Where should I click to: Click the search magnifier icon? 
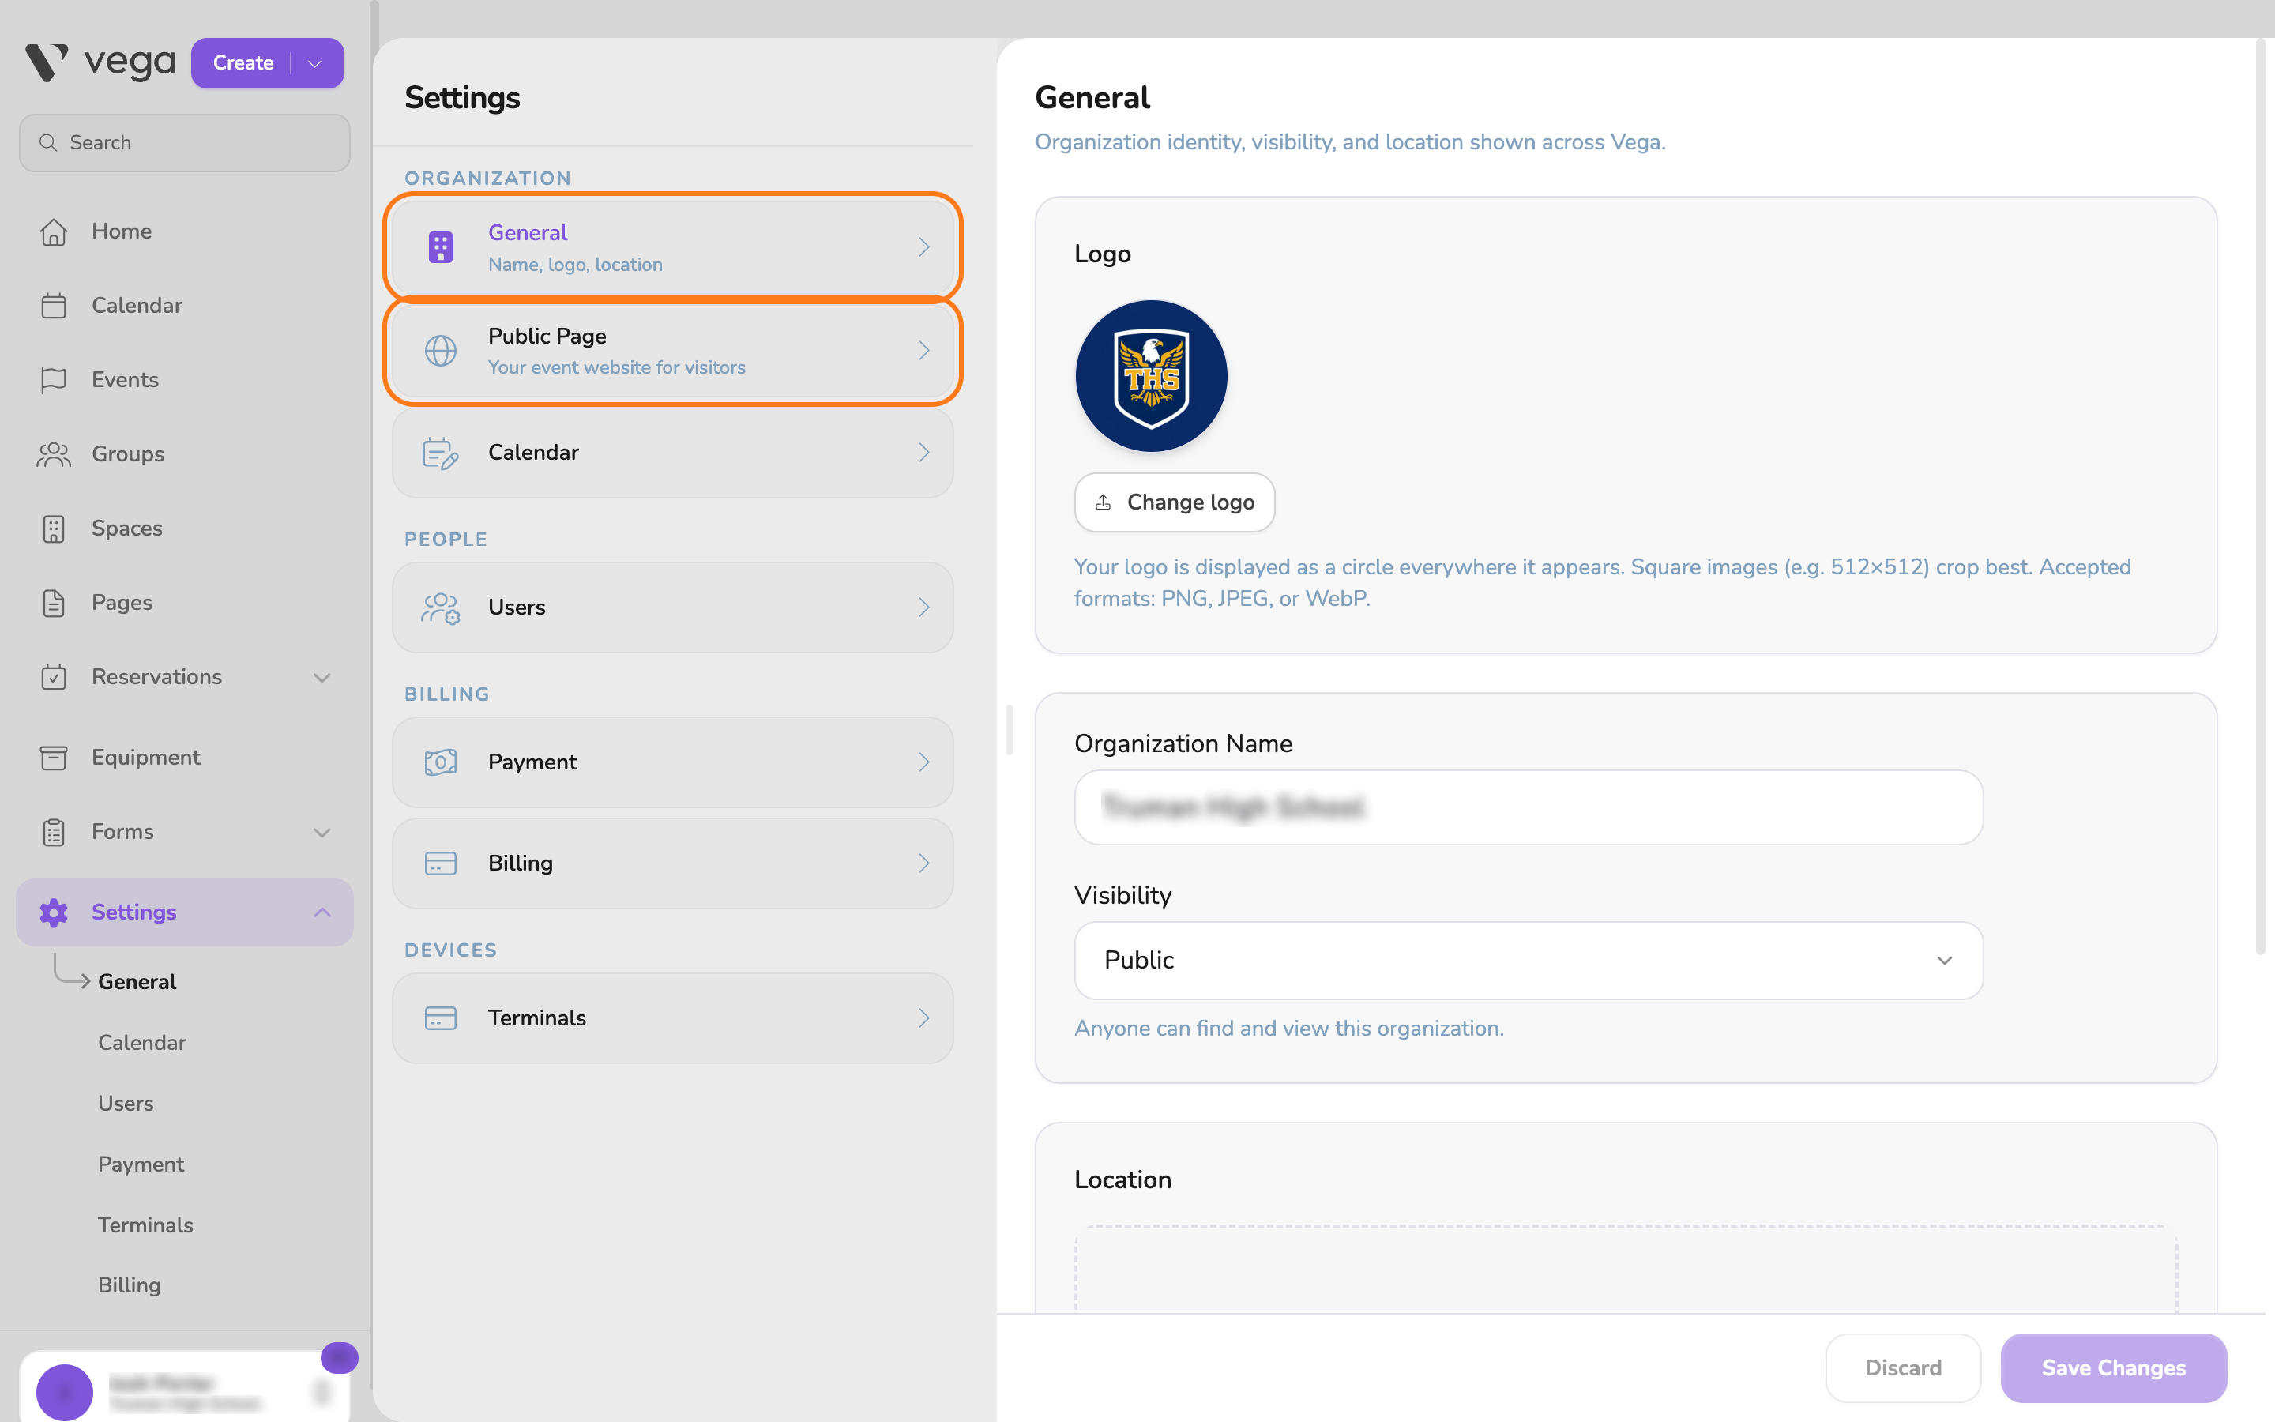(48, 143)
